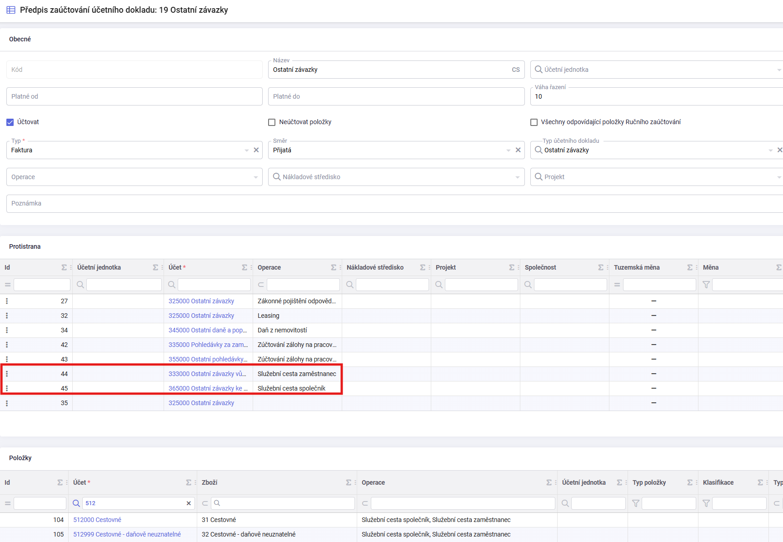Open row menu for Id 32

pos(7,316)
